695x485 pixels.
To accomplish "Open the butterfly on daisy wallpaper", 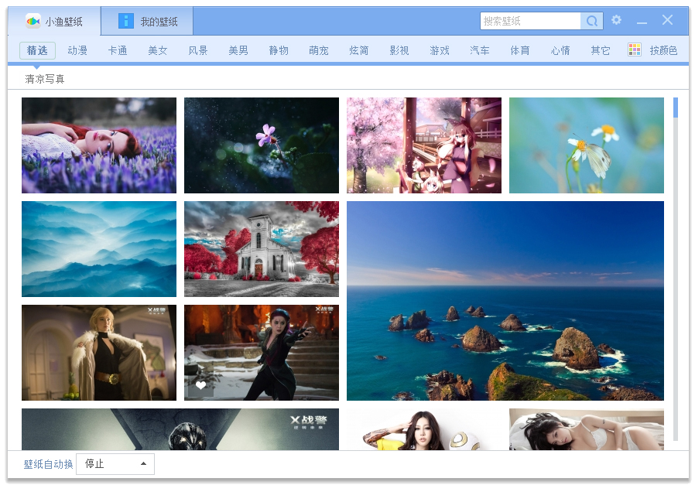I will [x=587, y=145].
